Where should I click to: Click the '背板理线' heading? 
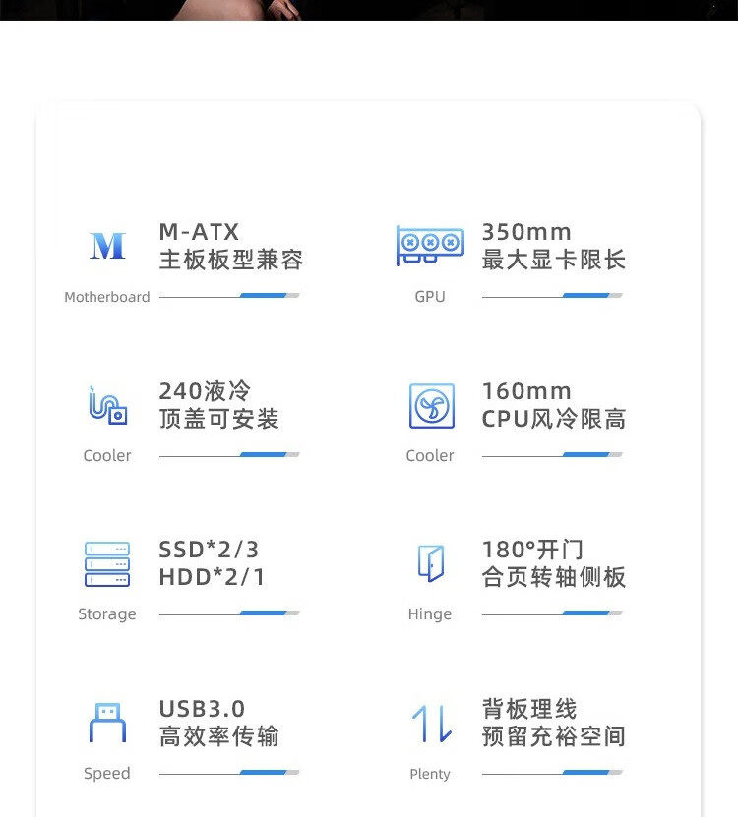[529, 709]
